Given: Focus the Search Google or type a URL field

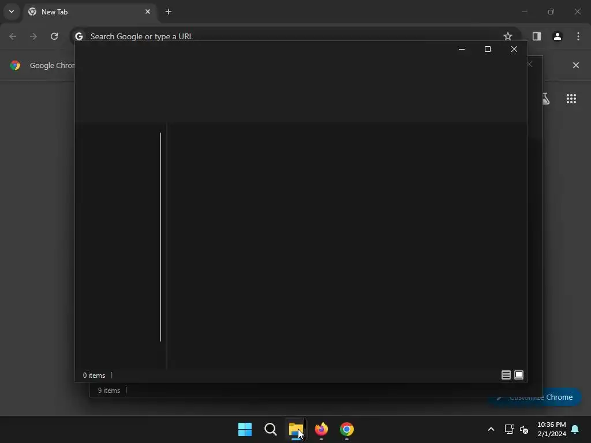Looking at the screenshot, I should pos(296,36).
